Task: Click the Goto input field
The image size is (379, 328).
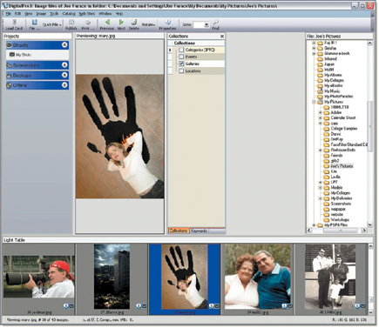Action: point(199,25)
